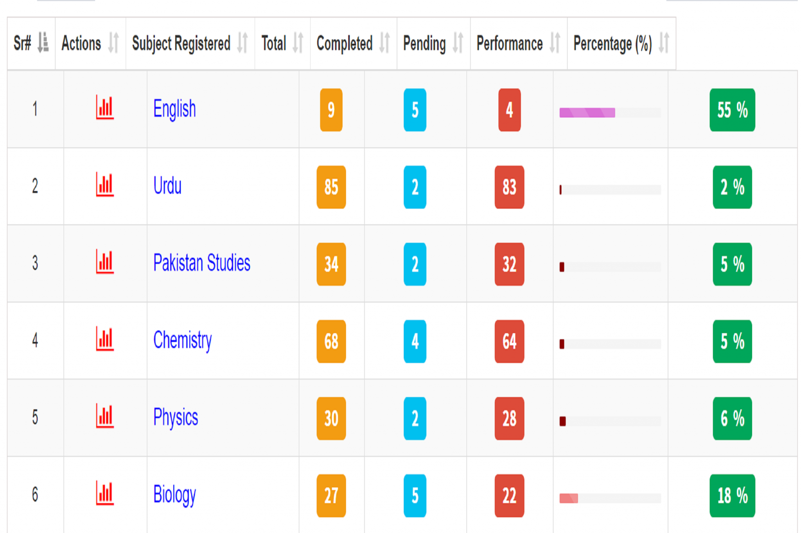Open the English subject link
The image size is (801, 533).
click(174, 109)
